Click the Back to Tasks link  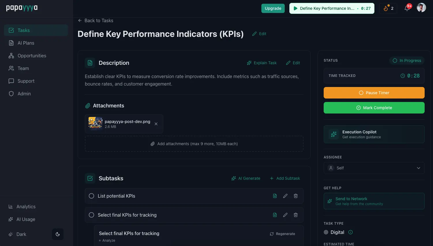[95, 20]
